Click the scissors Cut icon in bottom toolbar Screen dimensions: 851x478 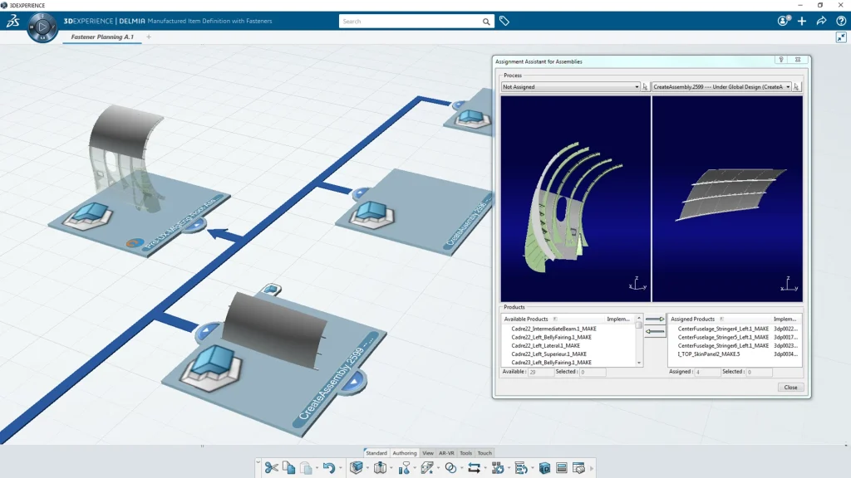tap(271, 468)
